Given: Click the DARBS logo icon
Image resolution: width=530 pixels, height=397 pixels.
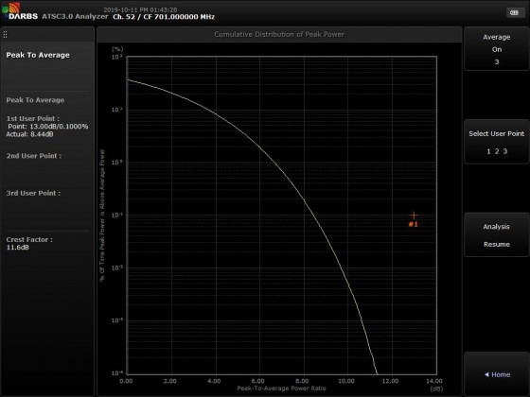Looking at the screenshot, I should point(11,8).
